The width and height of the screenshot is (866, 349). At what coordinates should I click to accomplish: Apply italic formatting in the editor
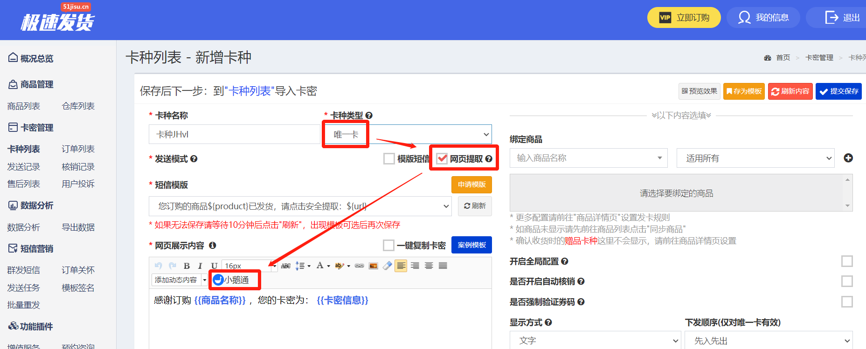coord(200,266)
